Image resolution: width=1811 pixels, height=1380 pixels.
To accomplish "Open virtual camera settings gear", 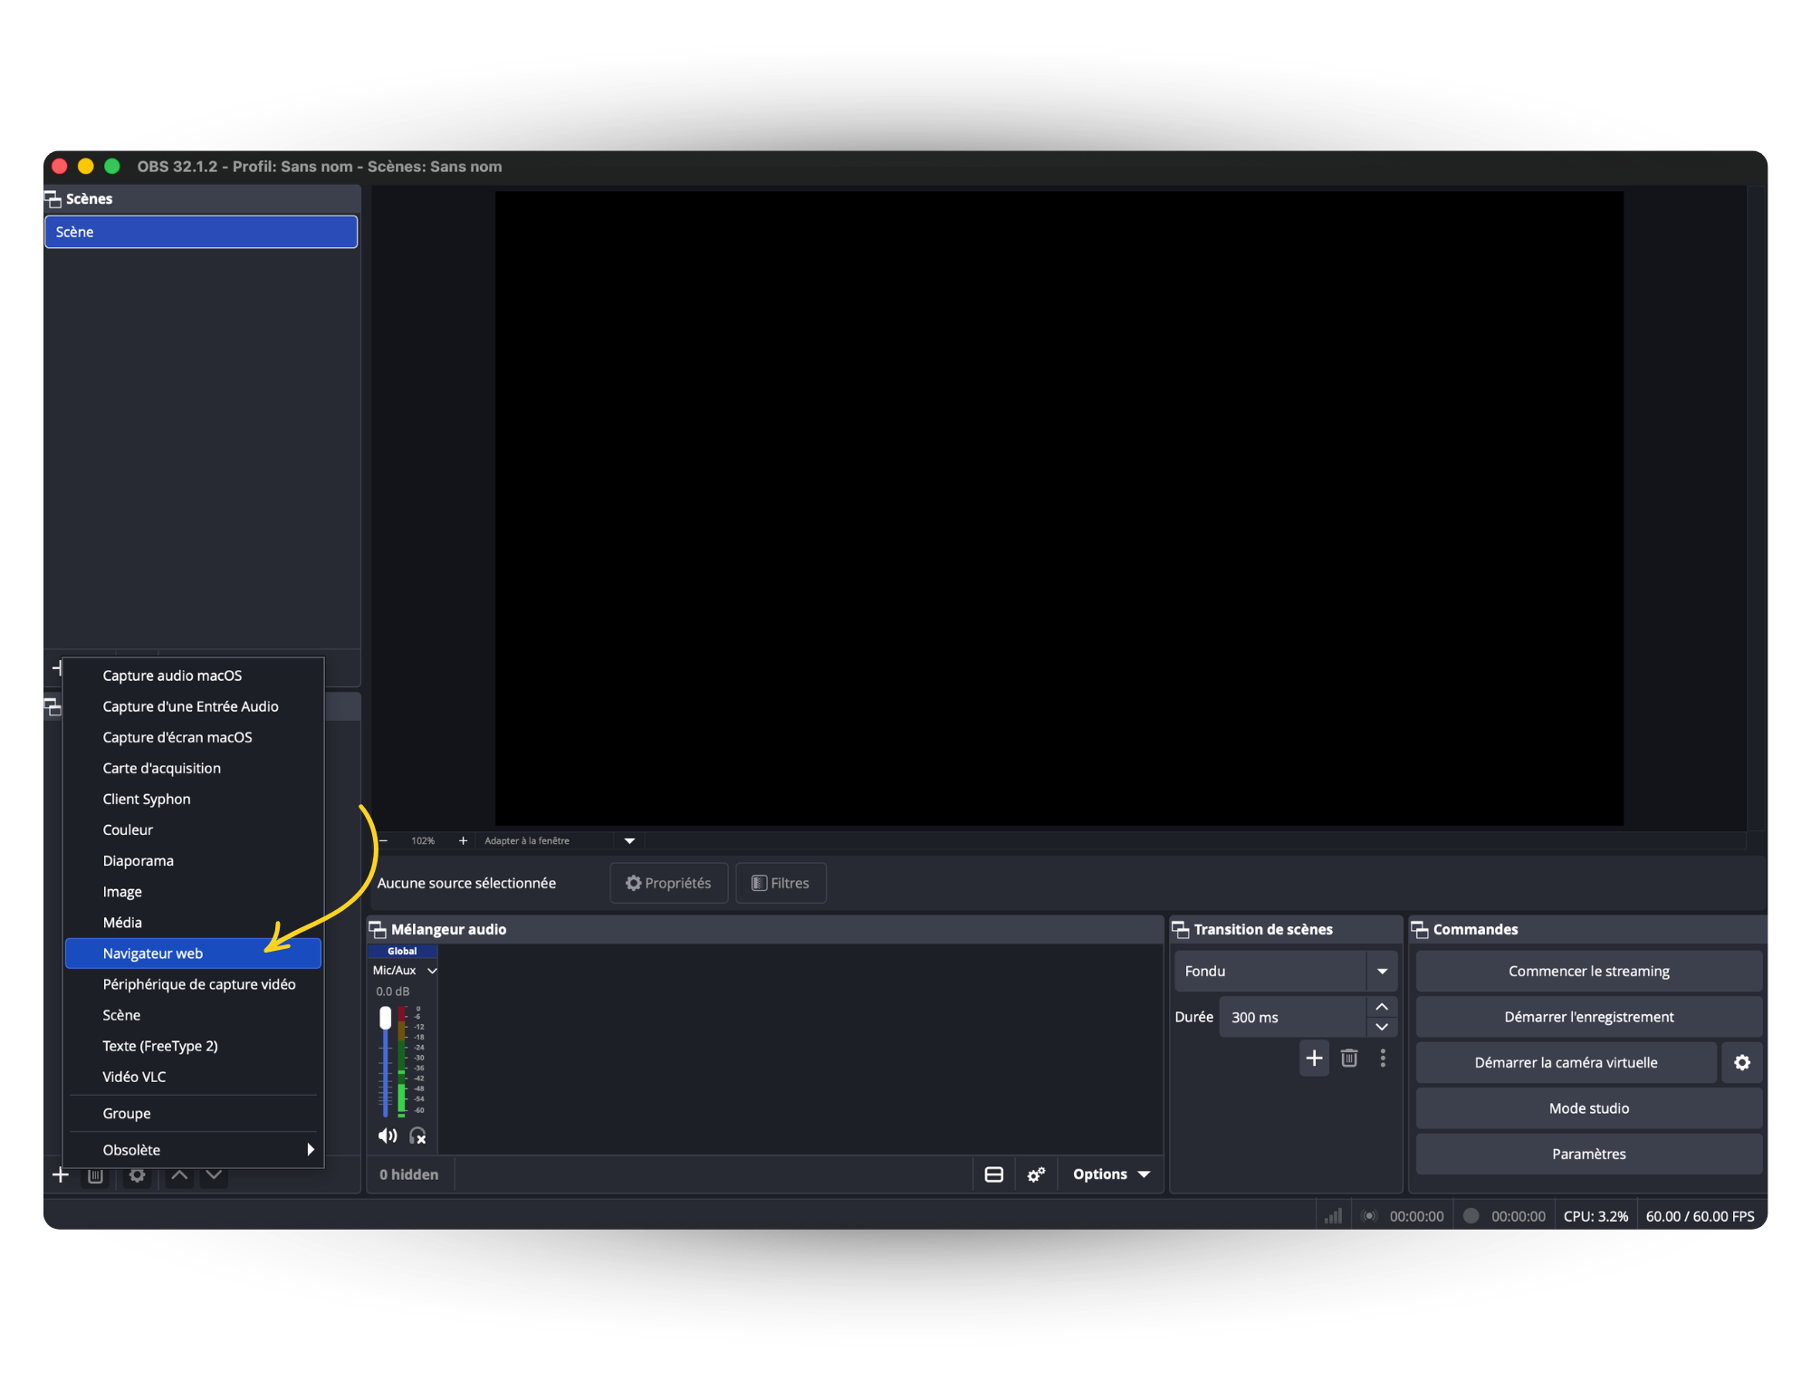I will pyautogui.click(x=1742, y=1062).
